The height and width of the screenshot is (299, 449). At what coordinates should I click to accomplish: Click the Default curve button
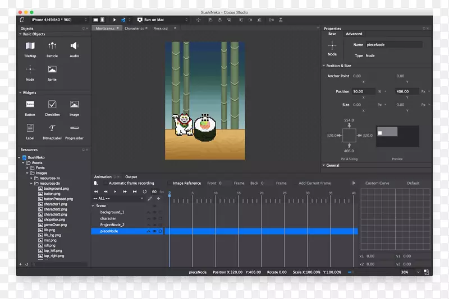coord(413,183)
